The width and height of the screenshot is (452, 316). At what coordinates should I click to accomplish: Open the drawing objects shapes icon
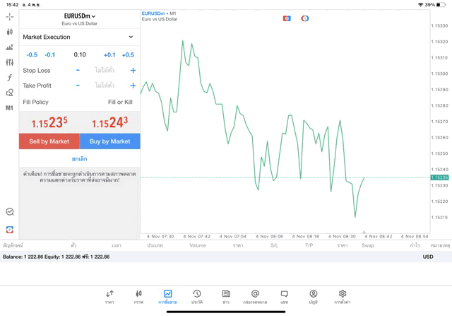tap(9, 93)
